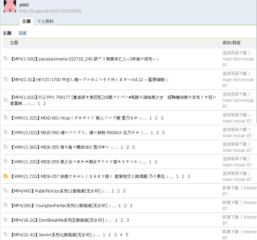
Task: Open the 【MP4/16.2G】 DontBreakMe thread title
Action: 57,220
